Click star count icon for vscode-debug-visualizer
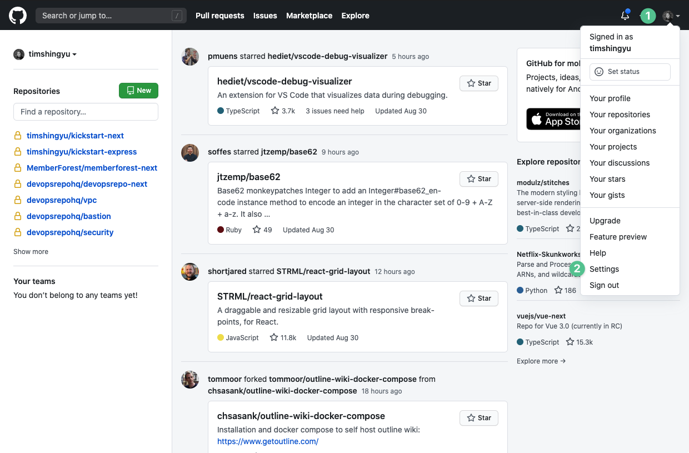Screen dimensions: 689x453 (275, 111)
